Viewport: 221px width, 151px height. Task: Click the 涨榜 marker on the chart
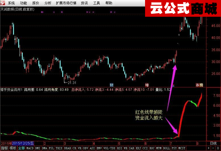coord(199,85)
